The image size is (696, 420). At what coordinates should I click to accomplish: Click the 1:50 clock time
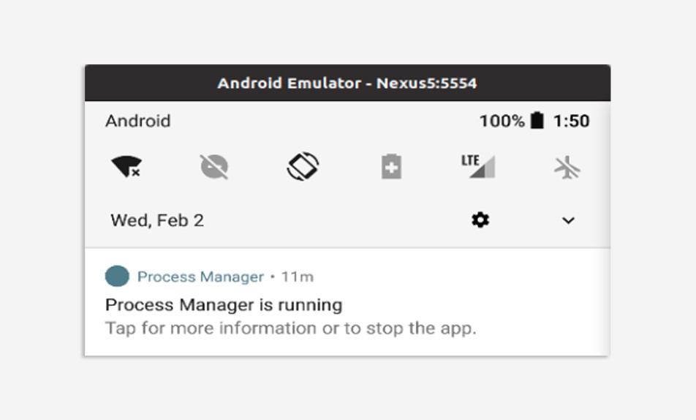(x=571, y=121)
